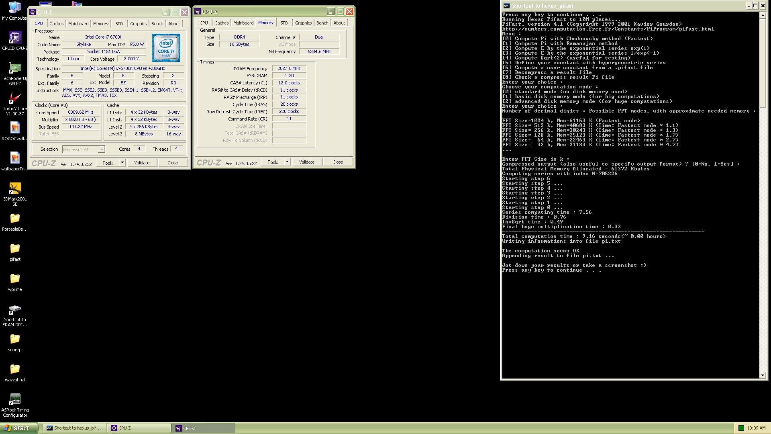Click the Core Speed value 6889.62 MHz
This screenshot has width=771, height=434.
click(x=81, y=113)
